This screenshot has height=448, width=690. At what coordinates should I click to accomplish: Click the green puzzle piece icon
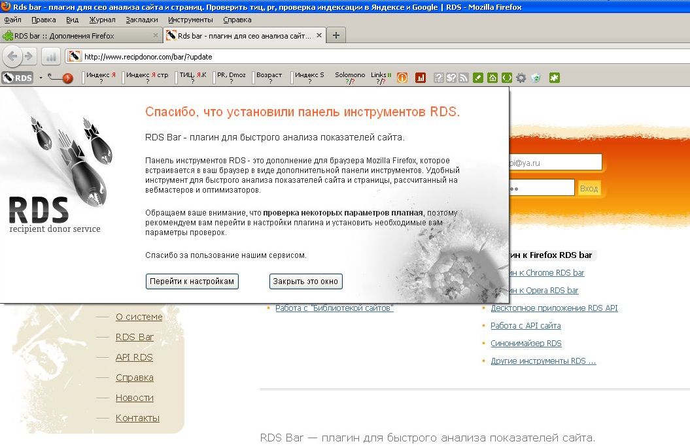pyautogui.click(x=555, y=78)
